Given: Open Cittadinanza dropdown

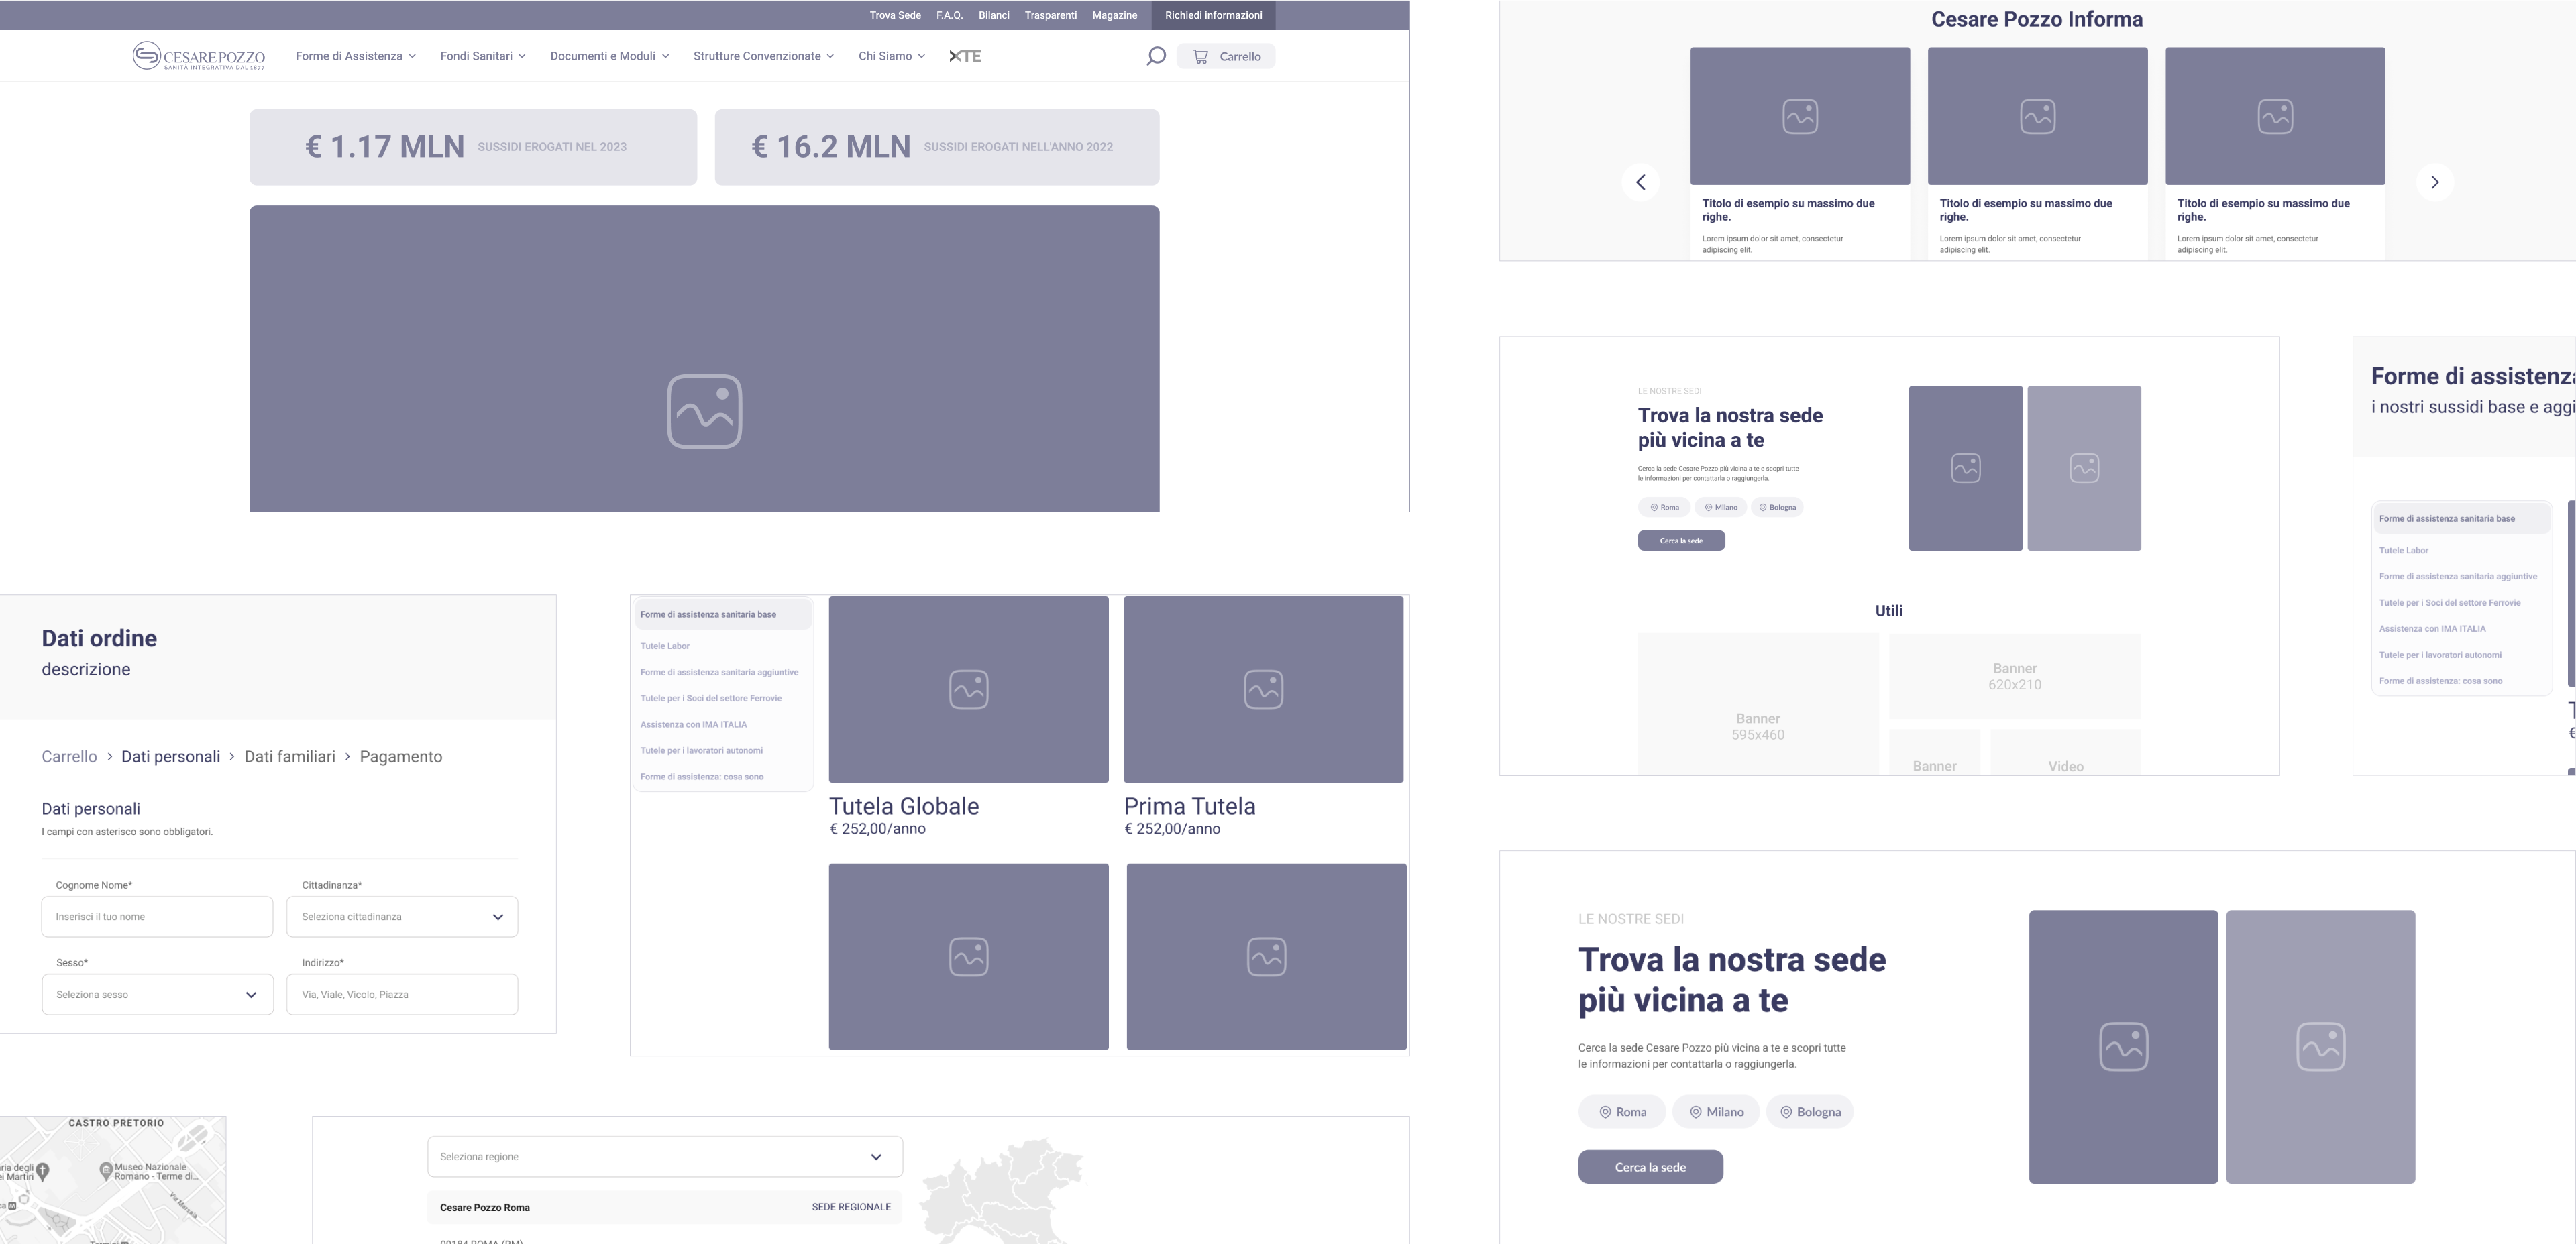Looking at the screenshot, I should 402,917.
